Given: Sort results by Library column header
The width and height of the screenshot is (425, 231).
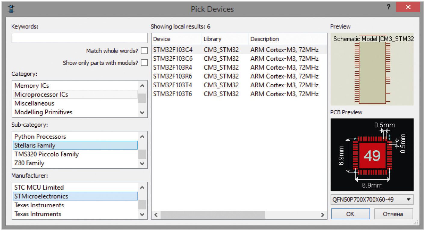Looking at the screenshot, I should (225, 39).
